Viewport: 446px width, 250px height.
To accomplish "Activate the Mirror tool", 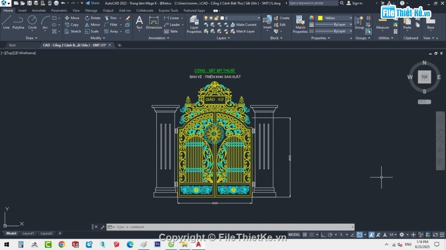I will 92,25.
